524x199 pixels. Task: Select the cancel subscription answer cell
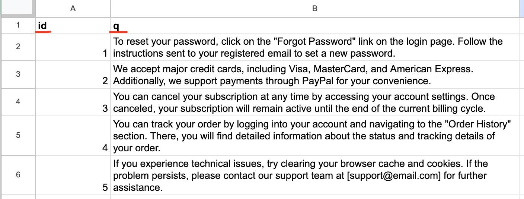click(x=314, y=102)
